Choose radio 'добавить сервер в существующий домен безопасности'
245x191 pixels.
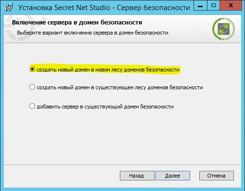(32, 106)
